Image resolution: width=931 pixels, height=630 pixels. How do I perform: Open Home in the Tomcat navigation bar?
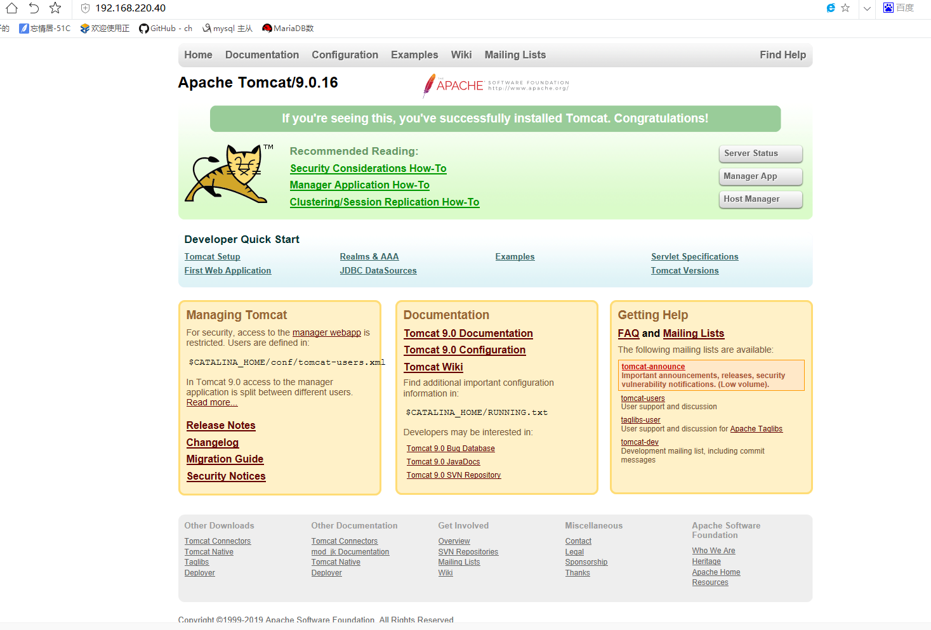[199, 55]
